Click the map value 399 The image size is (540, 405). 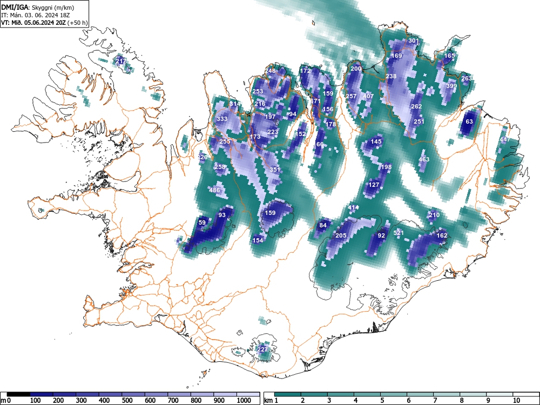click(x=451, y=86)
